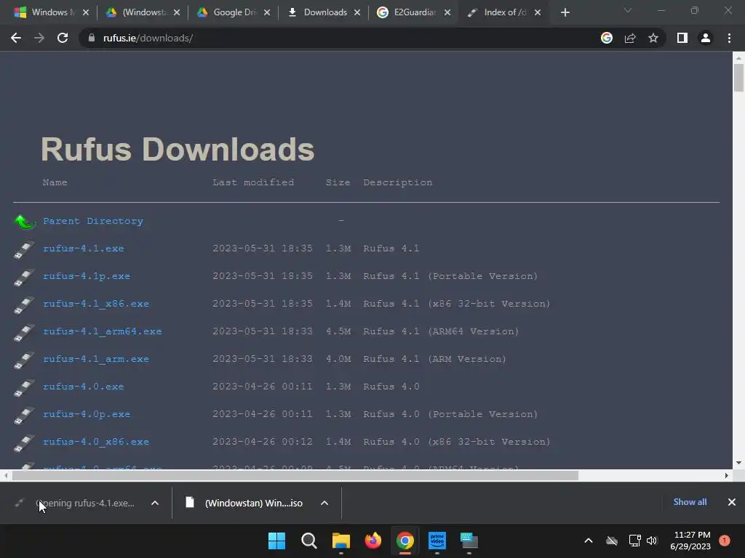The height and width of the screenshot is (558, 745).
Task: Open Prime Video from the taskbar
Action: tap(437, 541)
